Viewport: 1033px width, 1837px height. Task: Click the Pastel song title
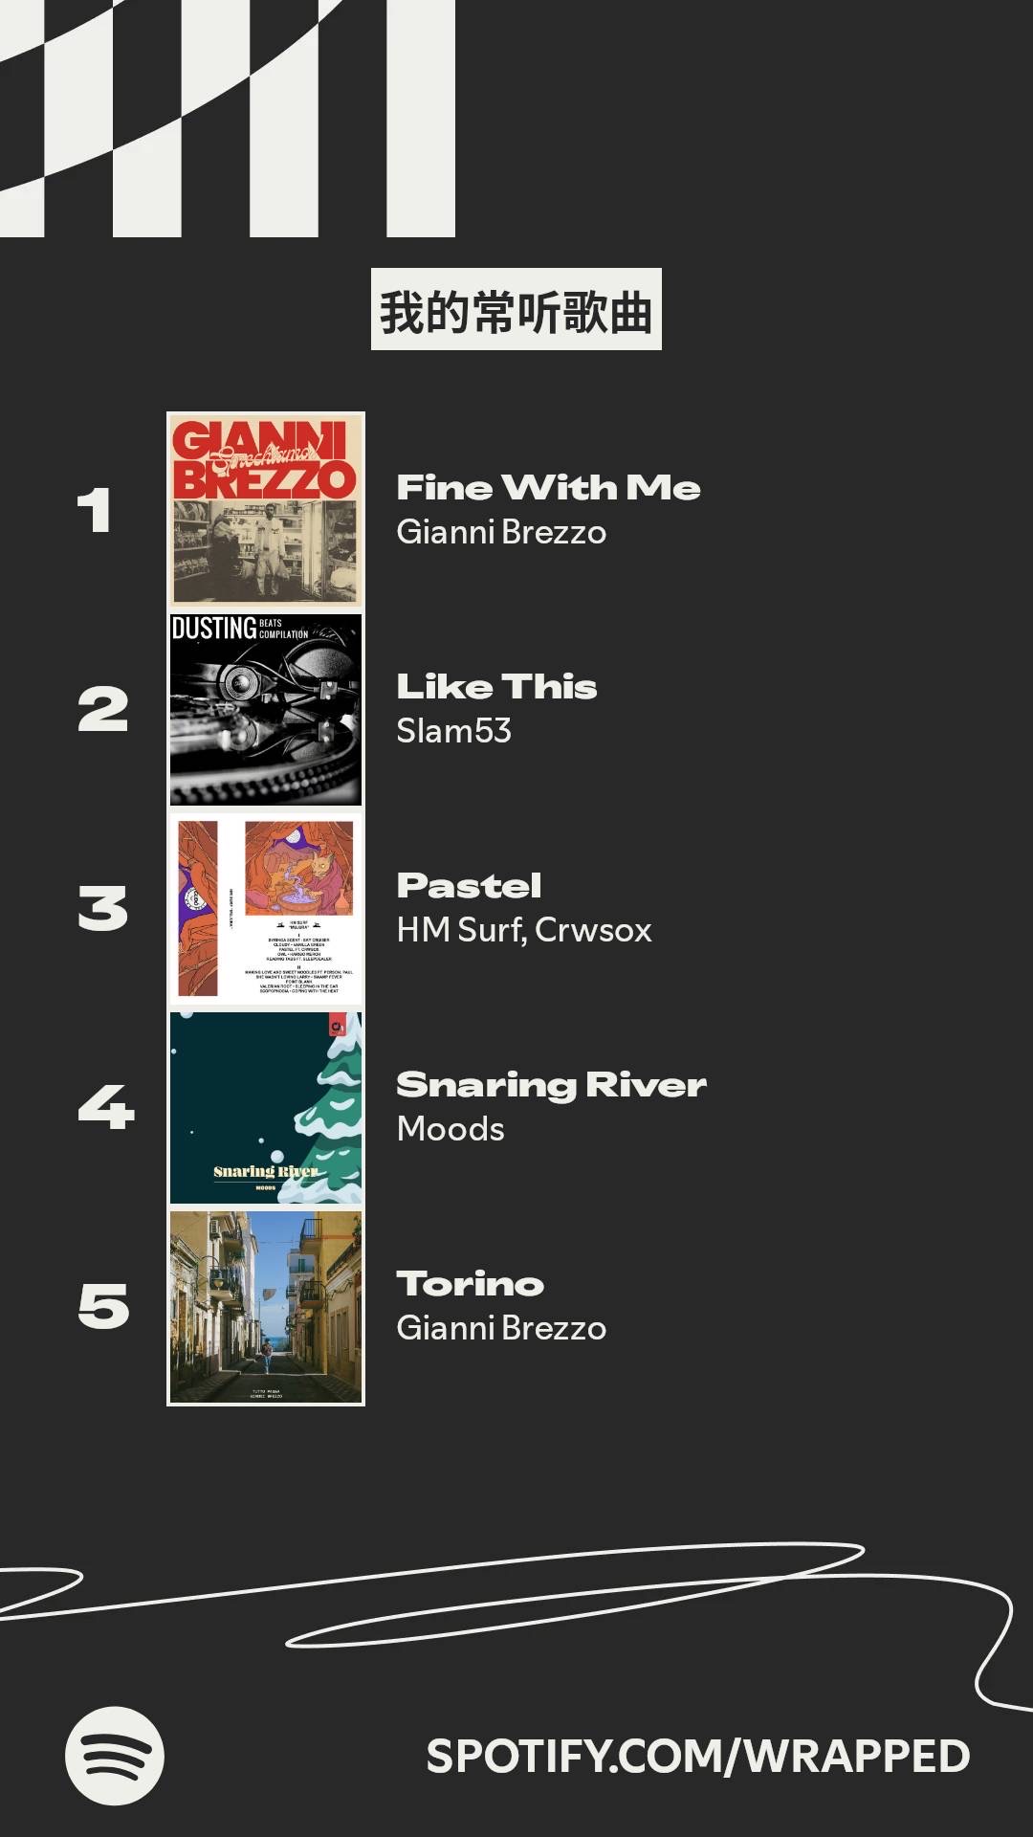click(x=469, y=886)
